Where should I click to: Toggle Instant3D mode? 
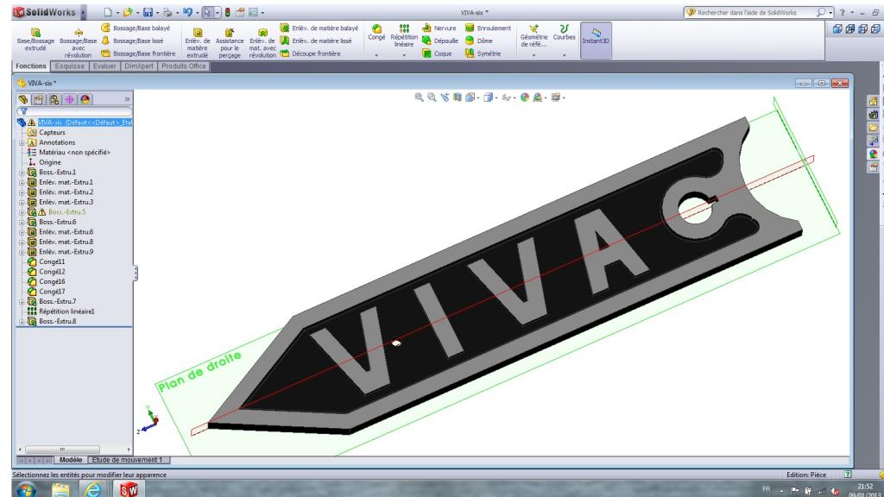pos(596,40)
